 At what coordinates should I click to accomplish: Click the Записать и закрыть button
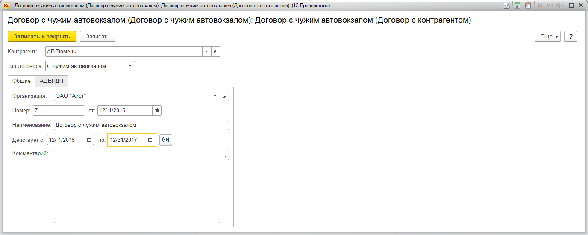[x=42, y=37]
